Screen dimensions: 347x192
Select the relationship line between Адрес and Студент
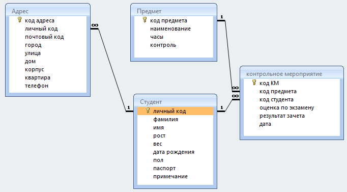[112, 70]
